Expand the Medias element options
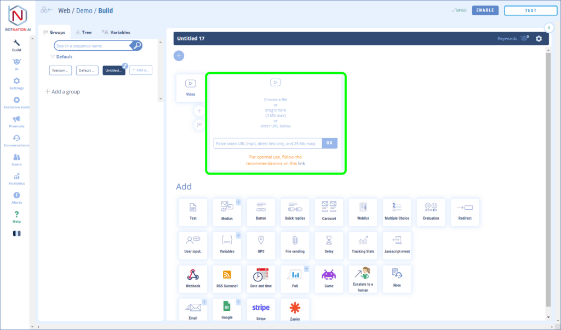 [238, 202]
